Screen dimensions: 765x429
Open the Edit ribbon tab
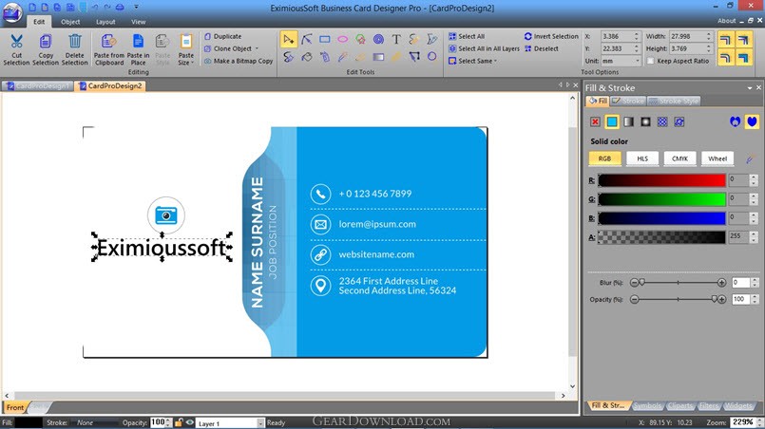click(39, 22)
